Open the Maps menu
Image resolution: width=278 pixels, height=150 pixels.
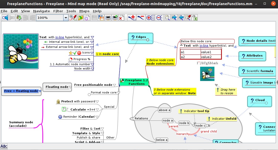pyautogui.click(x=84, y=11)
